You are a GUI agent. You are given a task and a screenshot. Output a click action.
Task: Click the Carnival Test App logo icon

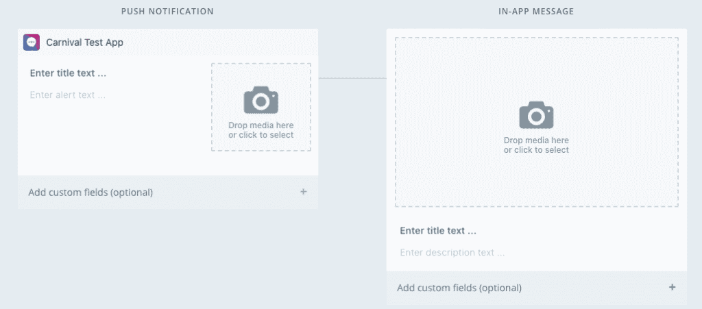[32, 42]
